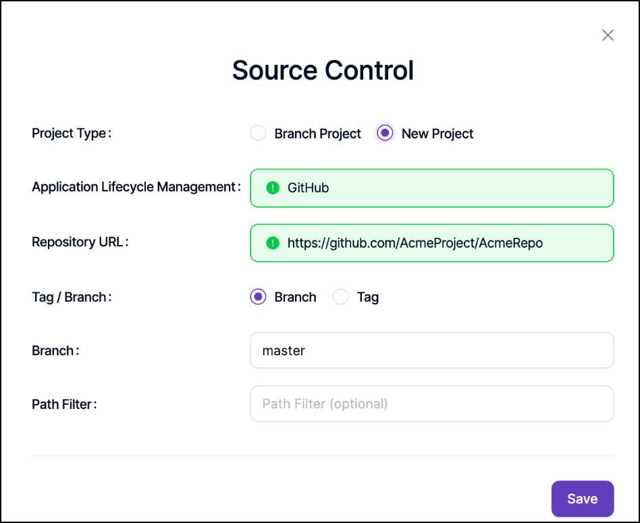Click the 'Branch Project' option text
The height and width of the screenshot is (523, 640).
(317, 134)
